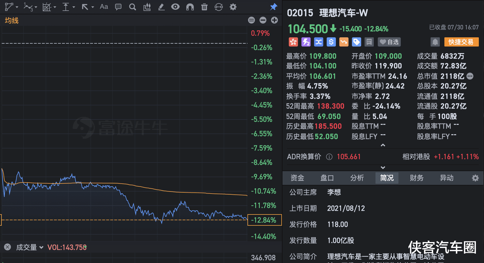Viewport: 484px width, 263px height.
Task: Expand the ADR section down chevron
Action: 383,167
